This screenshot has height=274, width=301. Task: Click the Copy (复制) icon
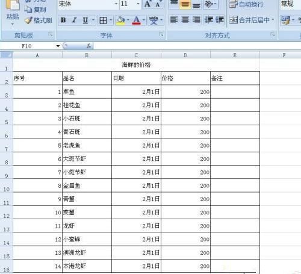pos(36,10)
